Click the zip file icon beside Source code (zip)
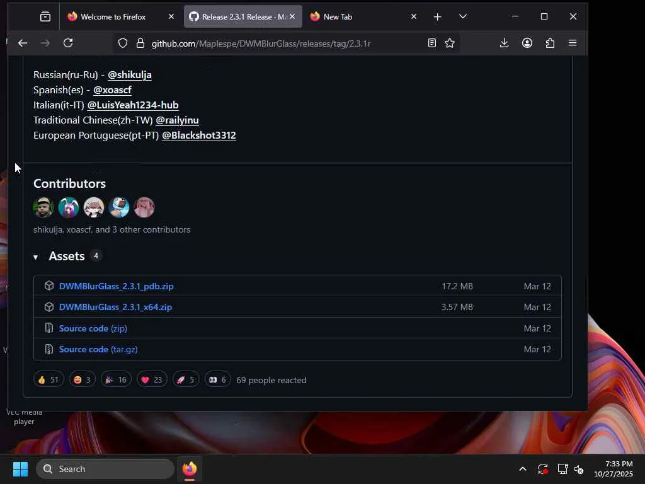Screen dimensions: 645x484 pos(49,328)
